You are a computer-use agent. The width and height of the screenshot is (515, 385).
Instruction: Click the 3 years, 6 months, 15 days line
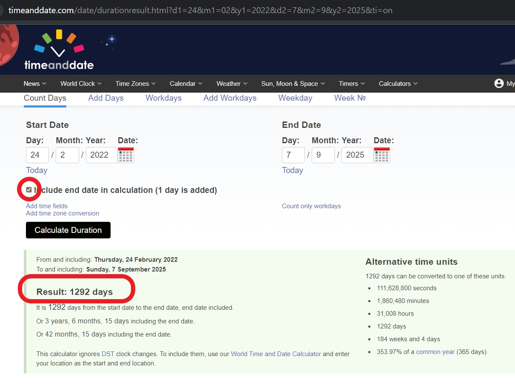tap(116, 321)
